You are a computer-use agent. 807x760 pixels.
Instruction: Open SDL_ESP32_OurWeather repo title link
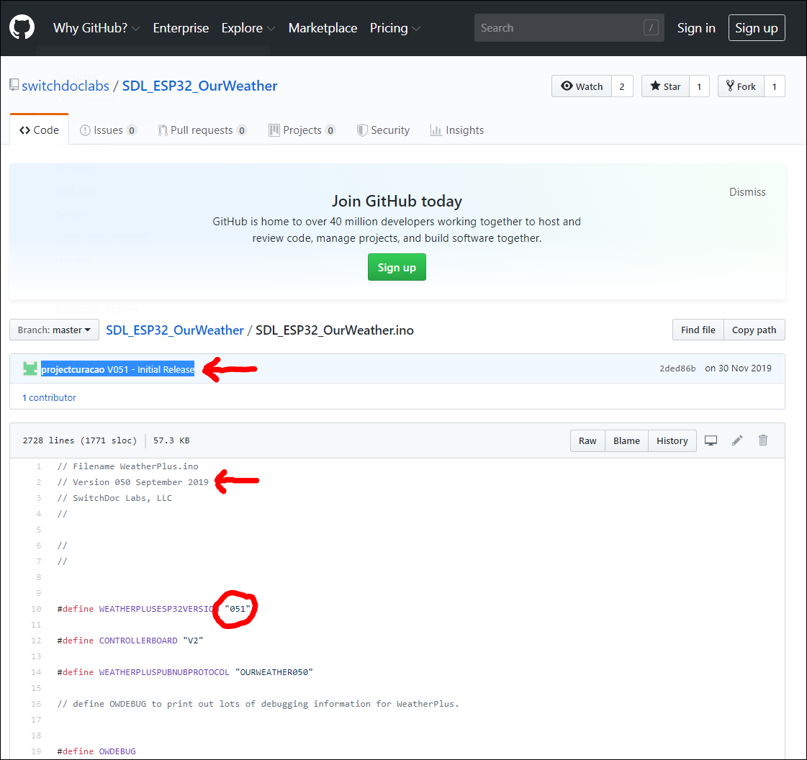coord(199,86)
